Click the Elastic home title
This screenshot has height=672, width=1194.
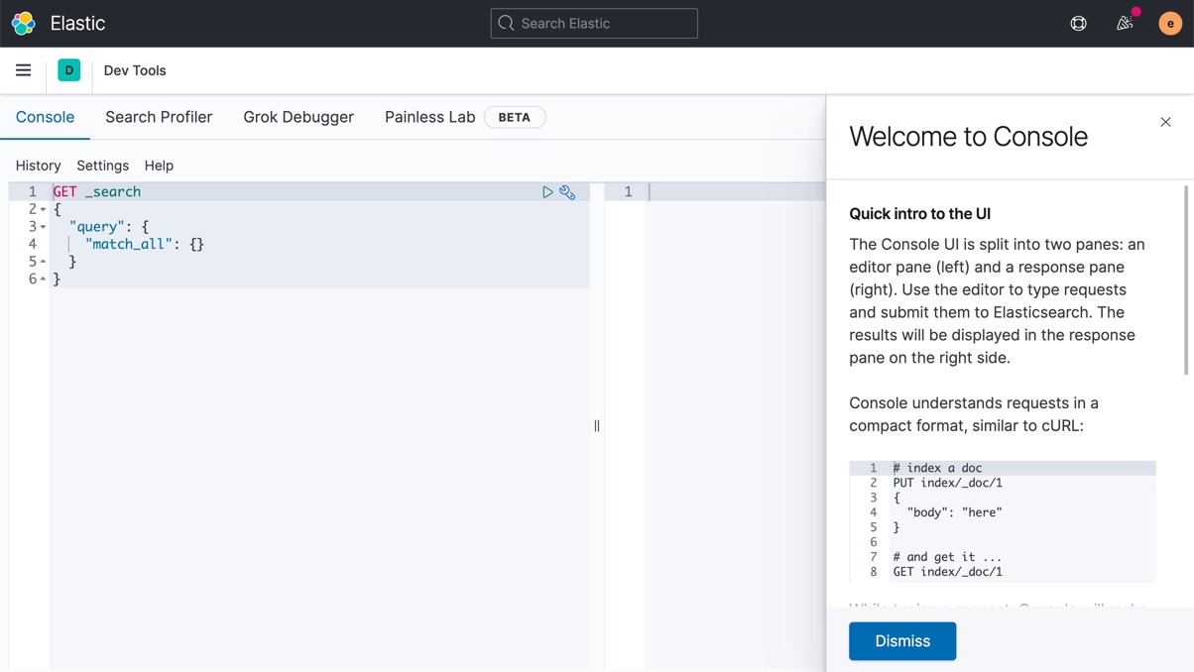coord(77,23)
